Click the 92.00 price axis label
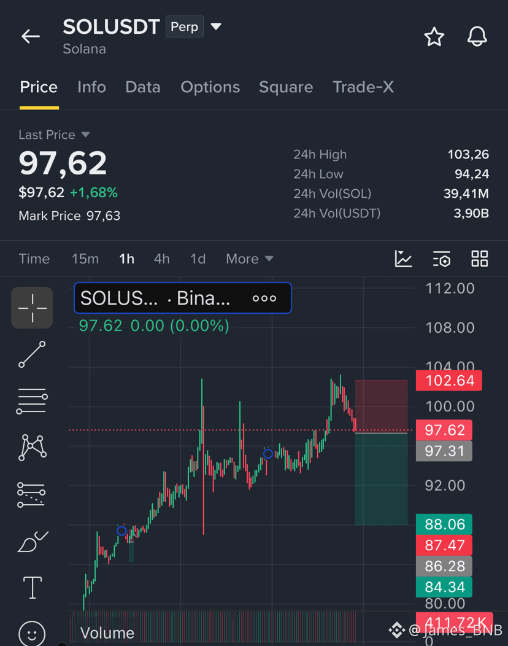The width and height of the screenshot is (508, 646). pyautogui.click(x=445, y=485)
